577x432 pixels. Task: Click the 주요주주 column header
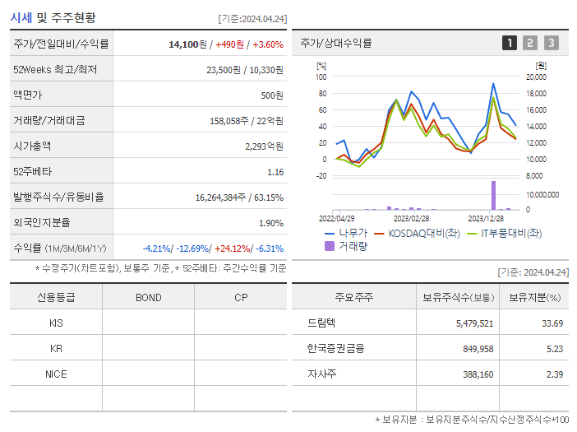point(354,297)
